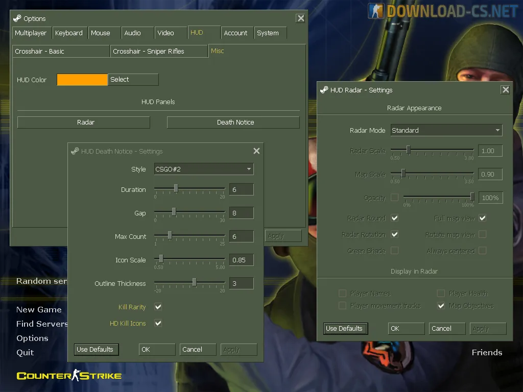
Task: Open the Audio tab
Action: click(x=137, y=33)
